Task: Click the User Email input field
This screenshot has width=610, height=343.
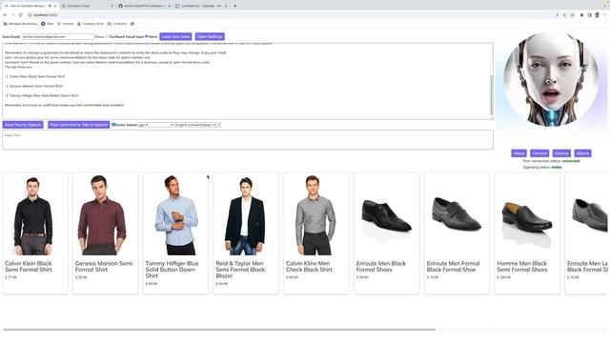Action: 58,36
